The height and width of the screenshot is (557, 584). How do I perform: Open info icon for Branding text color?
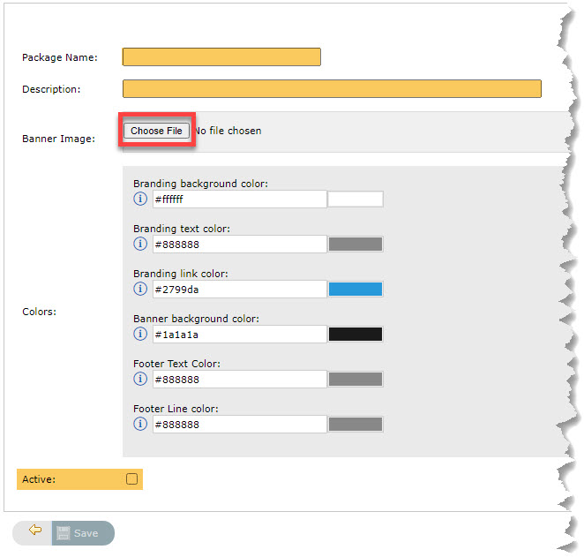140,244
